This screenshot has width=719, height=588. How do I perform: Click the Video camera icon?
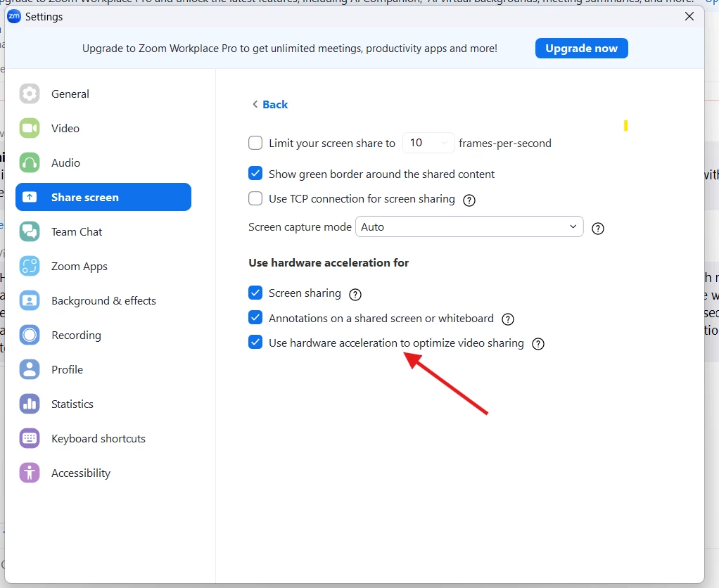click(x=30, y=128)
